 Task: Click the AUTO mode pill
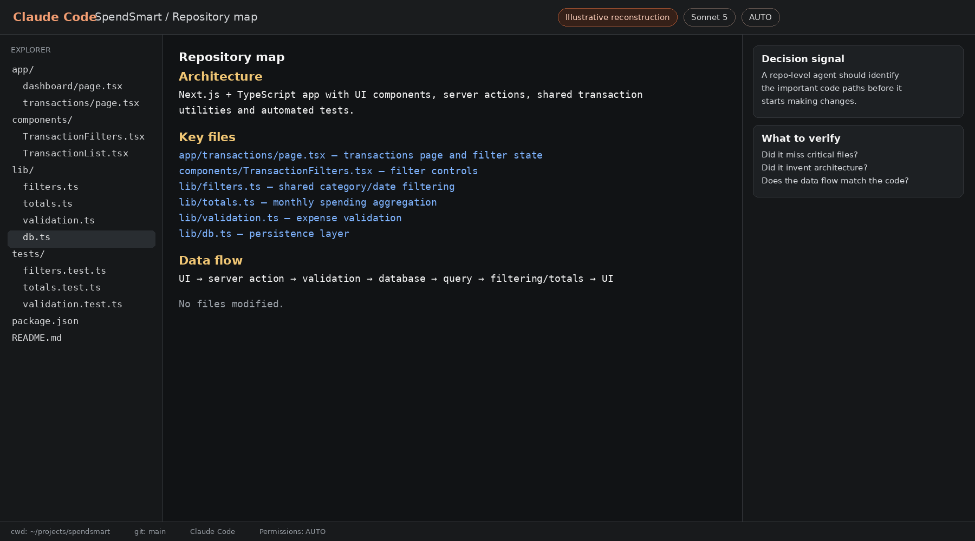point(760,17)
